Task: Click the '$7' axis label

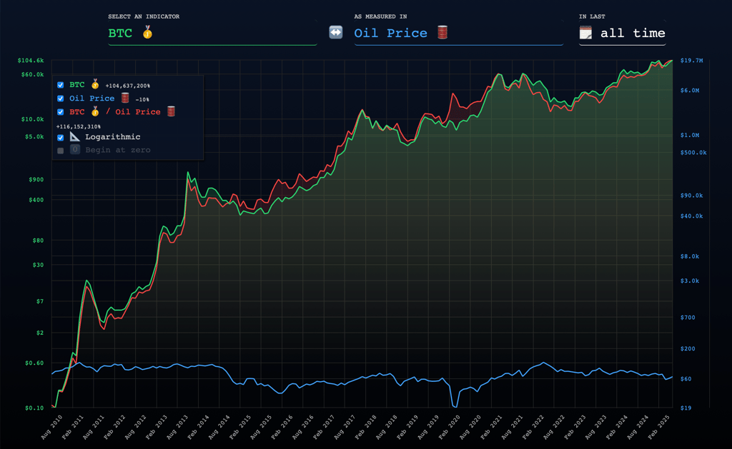Action: pyautogui.click(x=40, y=302)
